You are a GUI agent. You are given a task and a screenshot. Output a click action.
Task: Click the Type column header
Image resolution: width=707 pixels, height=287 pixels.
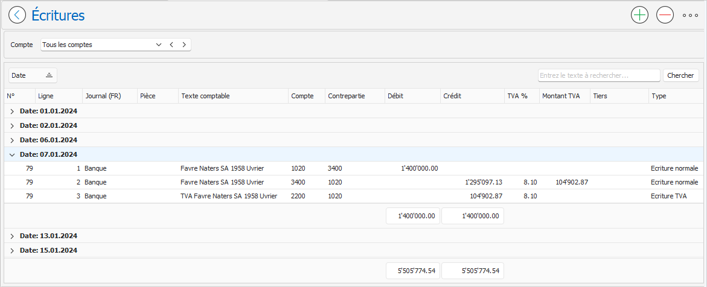676,96
